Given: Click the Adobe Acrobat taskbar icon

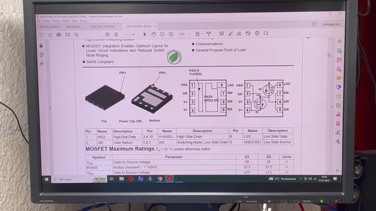Looking at the screenshot, I should (170, 178).
